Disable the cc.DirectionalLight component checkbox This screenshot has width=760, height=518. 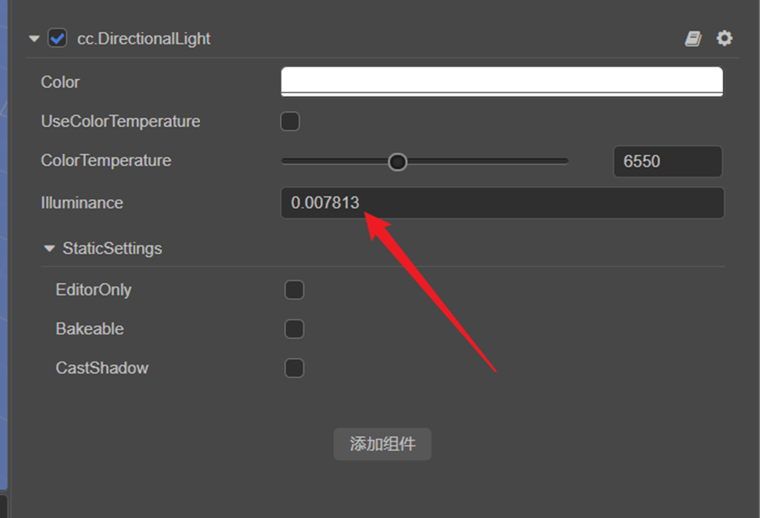pos(57,37)
